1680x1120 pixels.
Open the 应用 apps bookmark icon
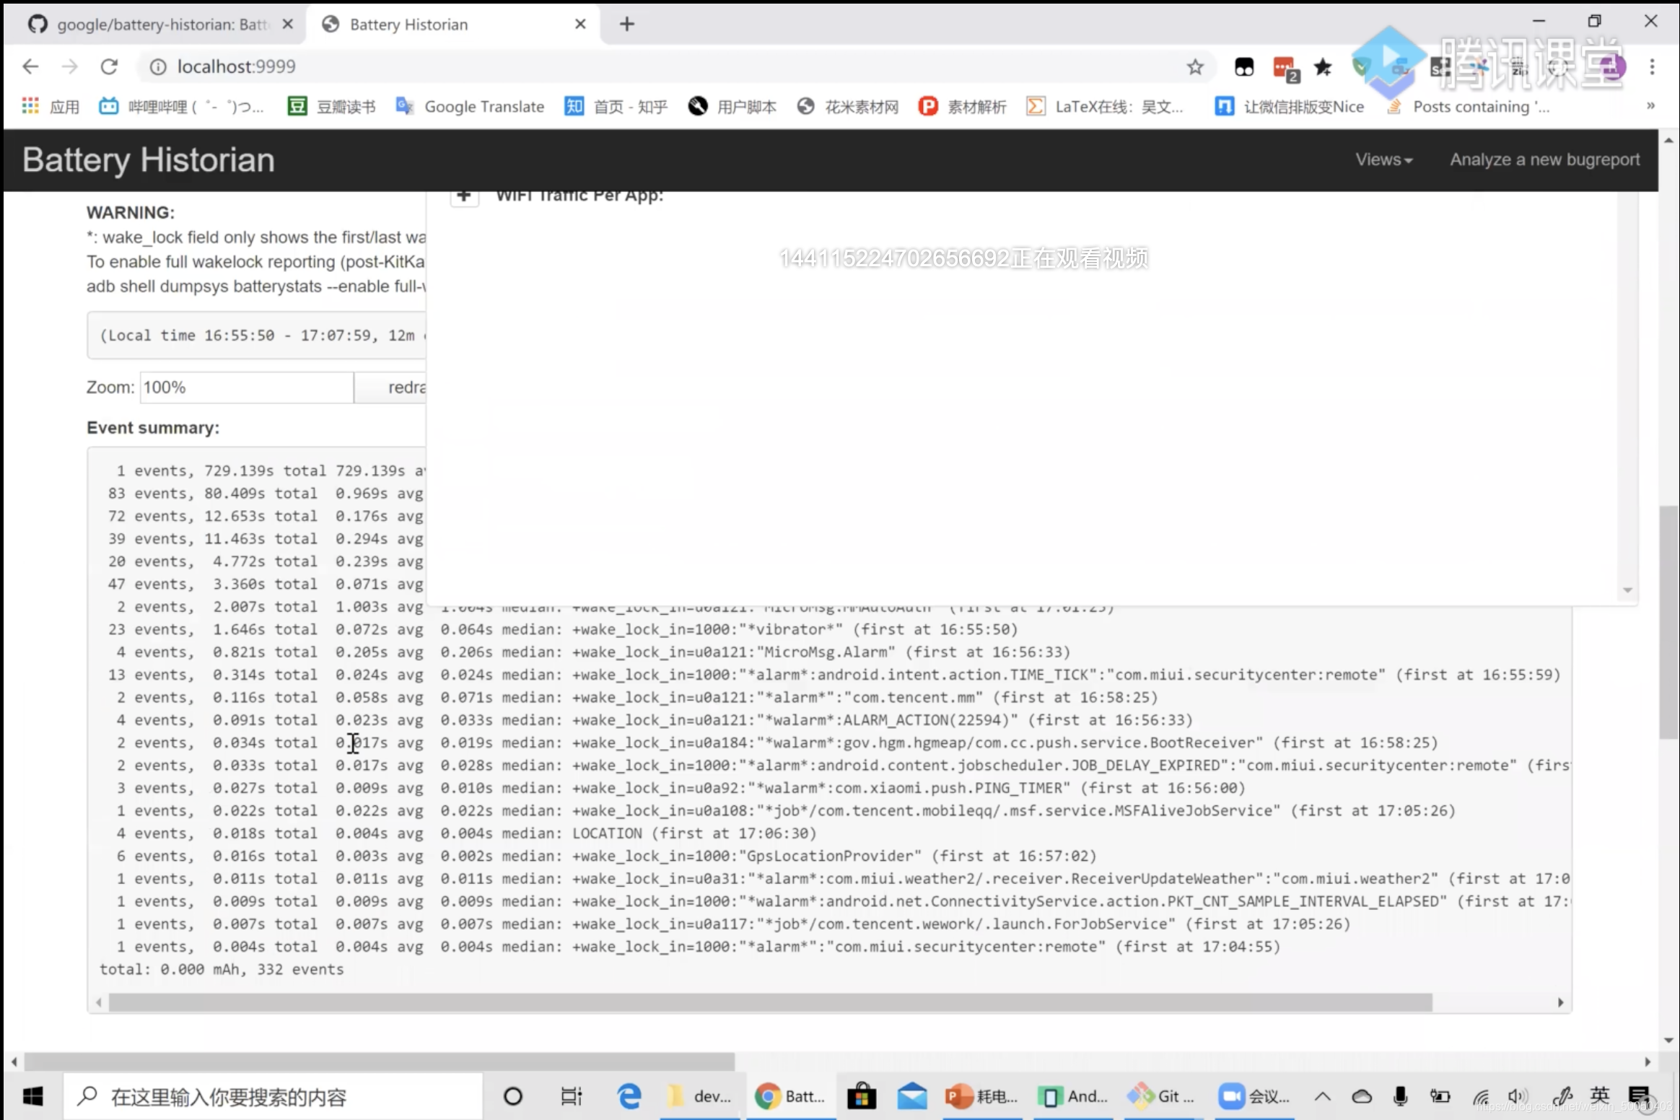30,107
